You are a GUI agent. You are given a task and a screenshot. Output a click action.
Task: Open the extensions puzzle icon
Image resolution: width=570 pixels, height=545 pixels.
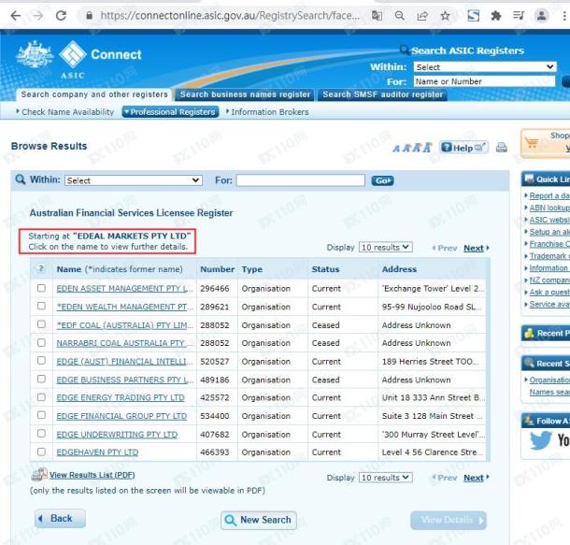[496, 16]
